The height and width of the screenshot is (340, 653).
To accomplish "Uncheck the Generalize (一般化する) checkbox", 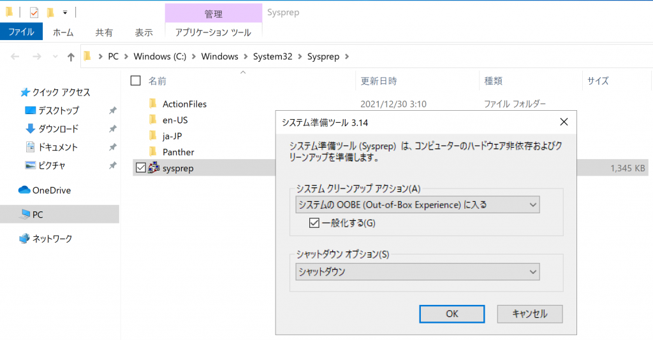I will pos(314,223).
